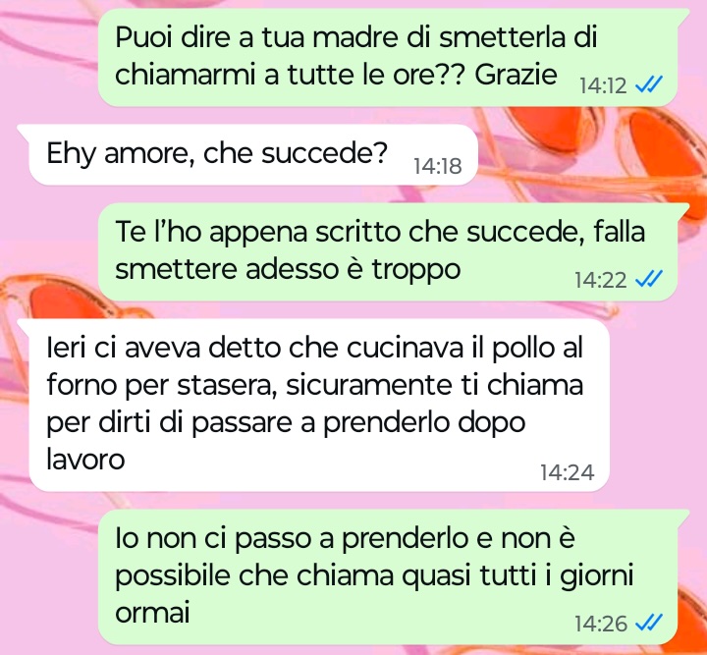
Task: Click the blue checkmarks on the 14:26 message
Action: coord(649,623)
